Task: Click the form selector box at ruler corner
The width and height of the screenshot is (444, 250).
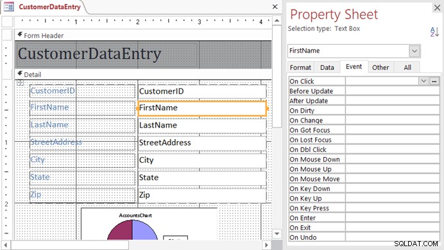Action: [x=7, y=22]
